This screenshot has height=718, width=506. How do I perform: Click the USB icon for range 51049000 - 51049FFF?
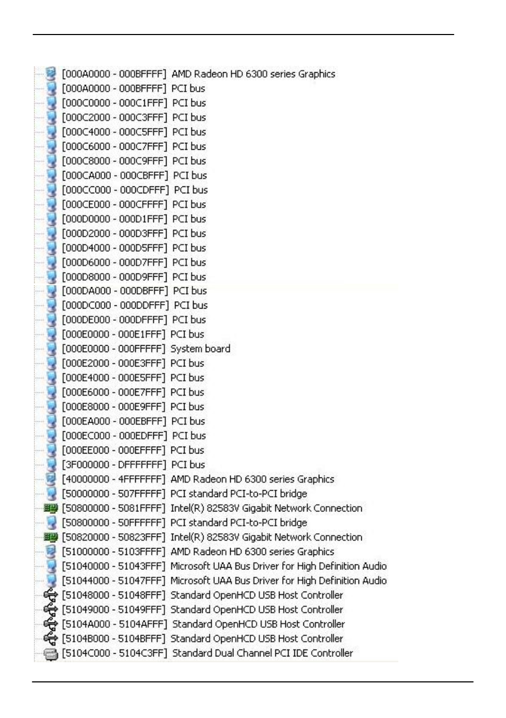click(x=50, y=610)
